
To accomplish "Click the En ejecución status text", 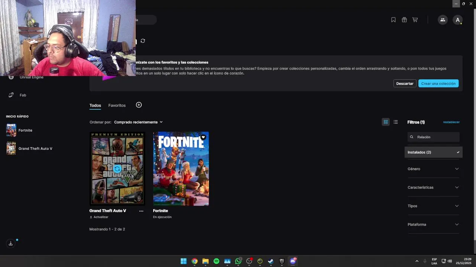I will click(x=162, y=217).
